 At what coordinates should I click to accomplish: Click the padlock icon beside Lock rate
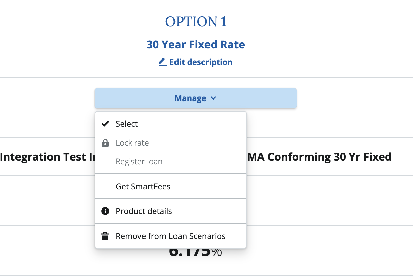(105, 143)
